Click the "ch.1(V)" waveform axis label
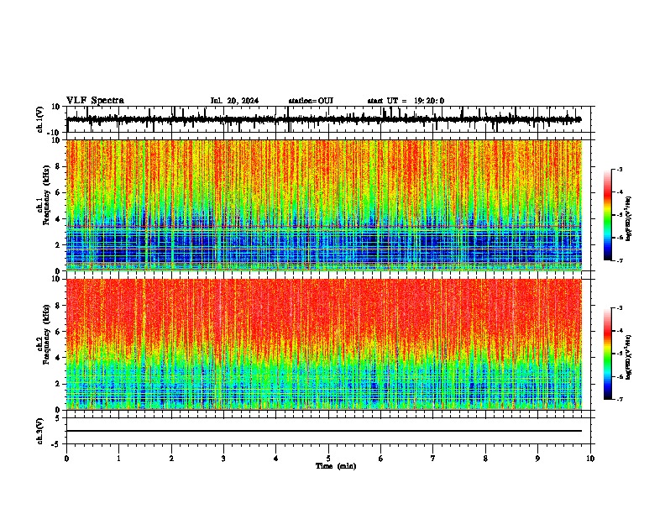Viewport: 665px width, 514px height. click(40, 119)
